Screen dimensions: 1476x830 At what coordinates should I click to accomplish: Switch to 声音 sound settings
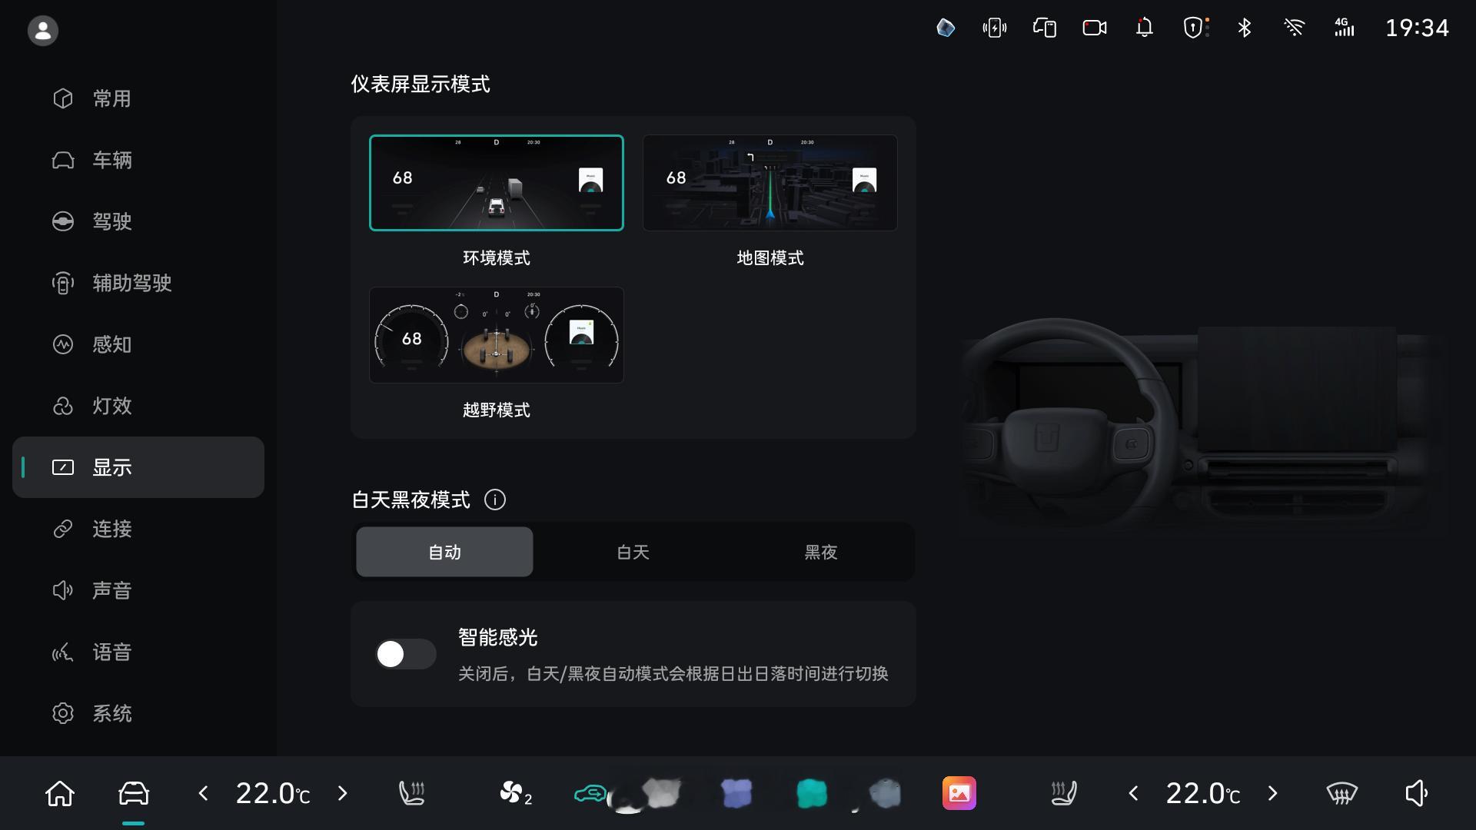pyautogui.click(x=112, y=590)
